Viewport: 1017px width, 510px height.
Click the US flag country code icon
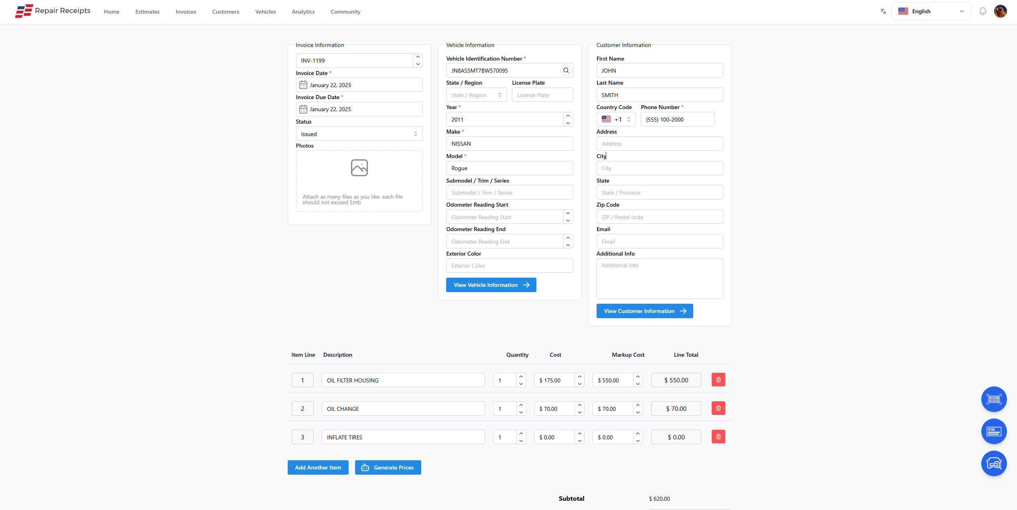(606, 119)
